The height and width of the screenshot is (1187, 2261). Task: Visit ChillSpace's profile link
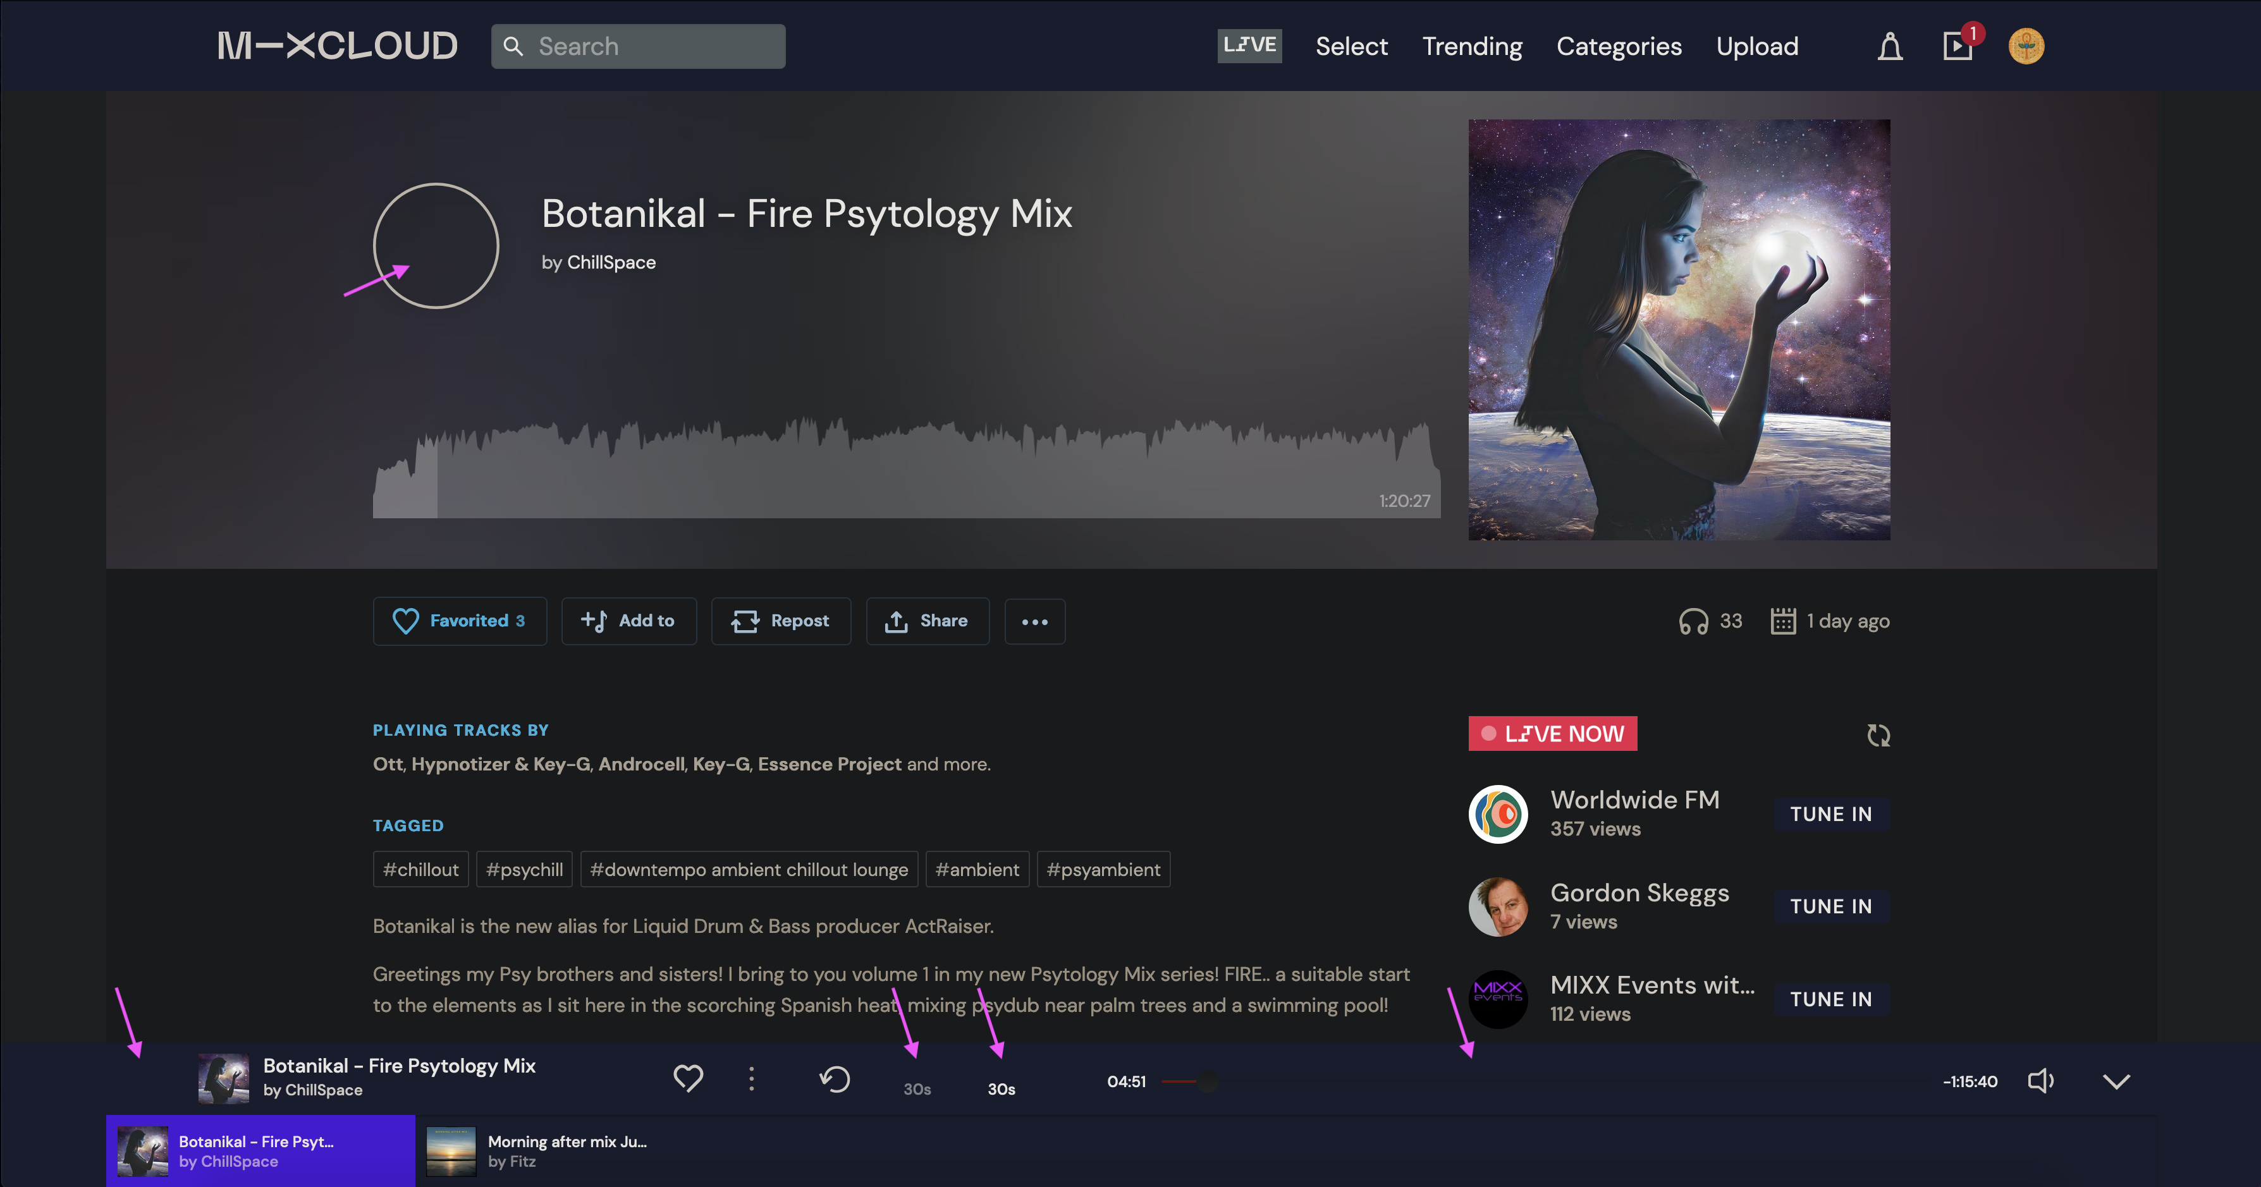(x=612, y=262)
